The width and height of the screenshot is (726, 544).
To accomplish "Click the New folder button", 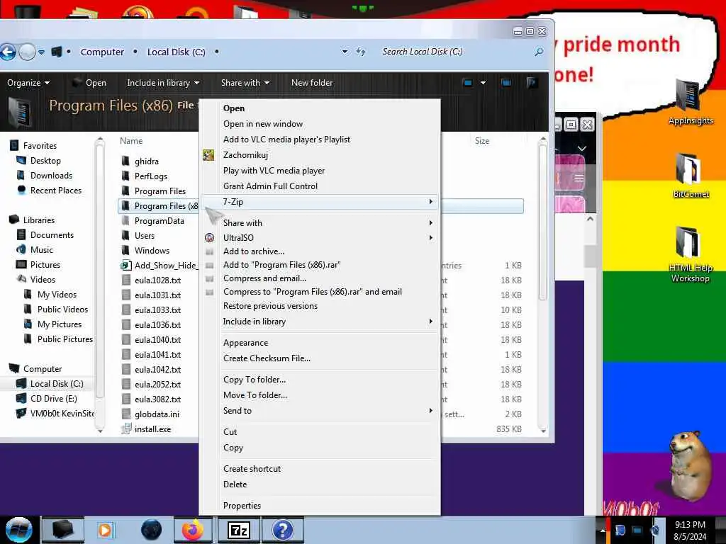I will click(x=312, y=83).
